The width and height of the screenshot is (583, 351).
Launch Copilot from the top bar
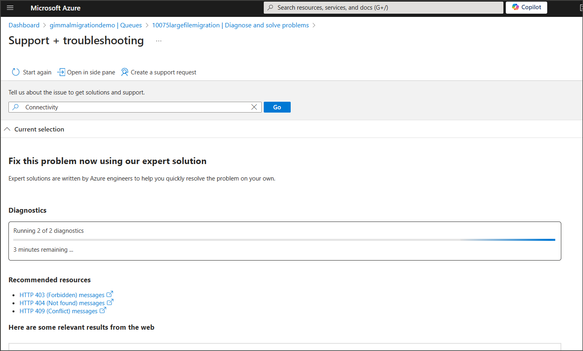tap(526, 7)
